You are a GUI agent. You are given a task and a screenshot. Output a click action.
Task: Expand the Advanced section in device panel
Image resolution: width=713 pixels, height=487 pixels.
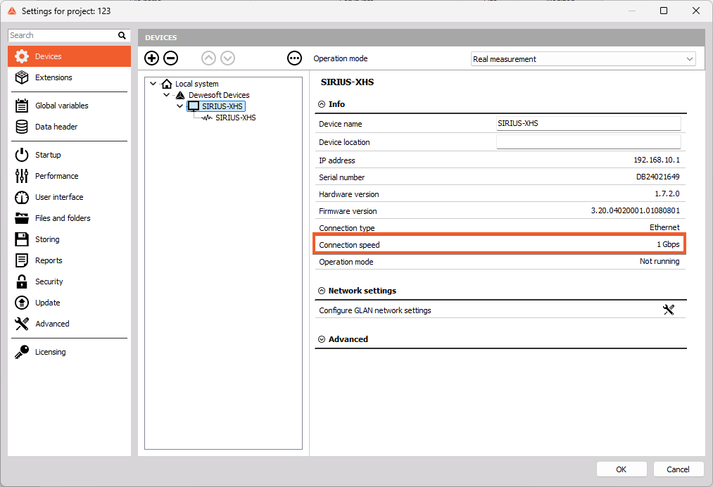pyautogui.click(x=322, y=339)
